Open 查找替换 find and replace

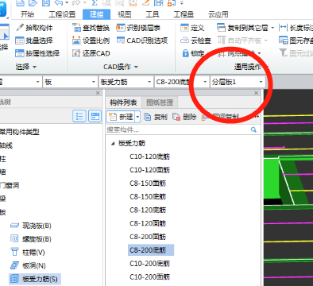pyautogui.click(x=91, y=28)
